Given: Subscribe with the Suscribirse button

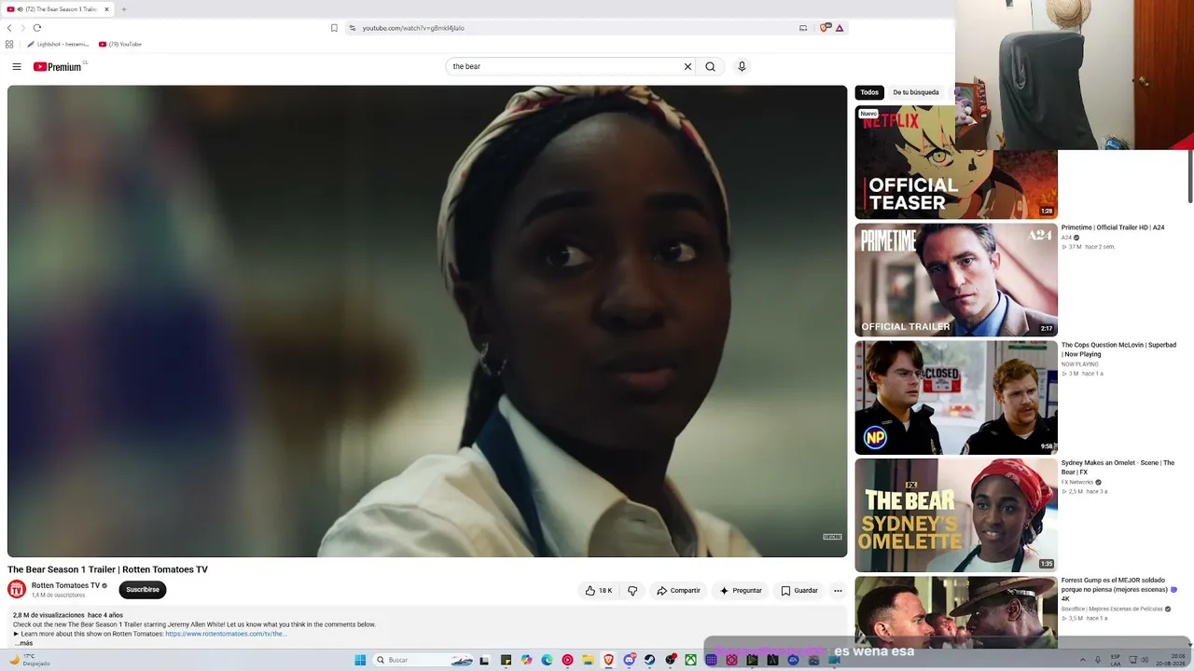Looking at the screenshot, I should coord(143,590).
